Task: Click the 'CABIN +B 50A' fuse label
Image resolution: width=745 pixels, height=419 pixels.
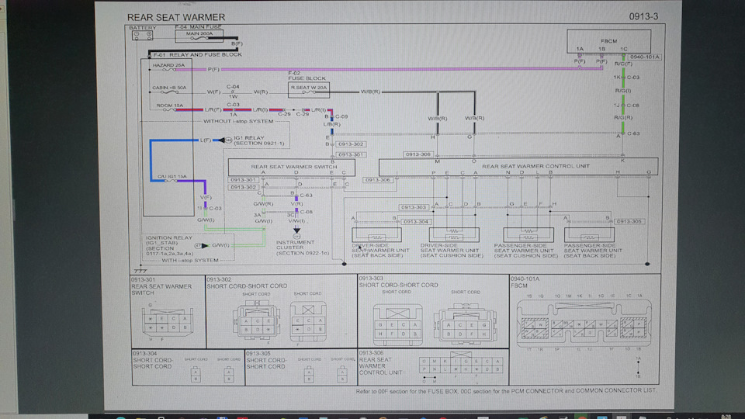Action: pyautogui.click(x=169, y=88)
